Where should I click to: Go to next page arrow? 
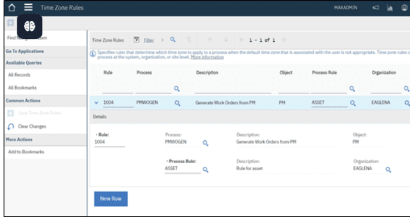click(283, 40)
